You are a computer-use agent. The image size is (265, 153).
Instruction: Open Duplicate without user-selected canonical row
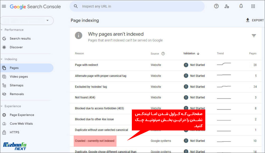coord(166,130)
